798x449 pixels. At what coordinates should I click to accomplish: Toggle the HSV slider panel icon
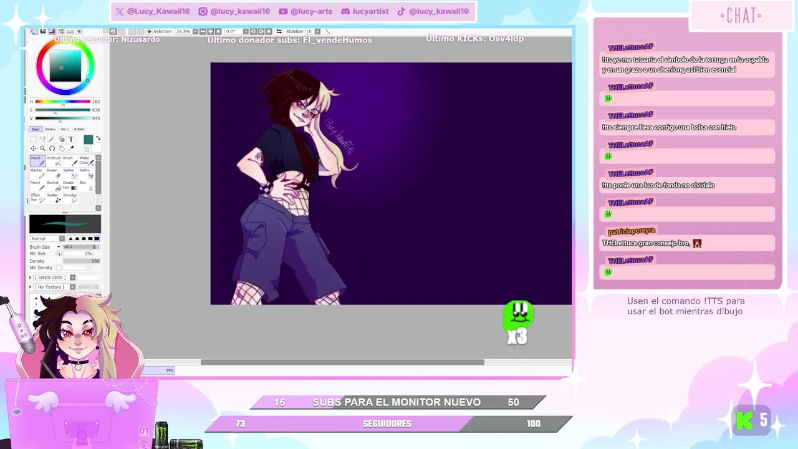coord(51,31)
